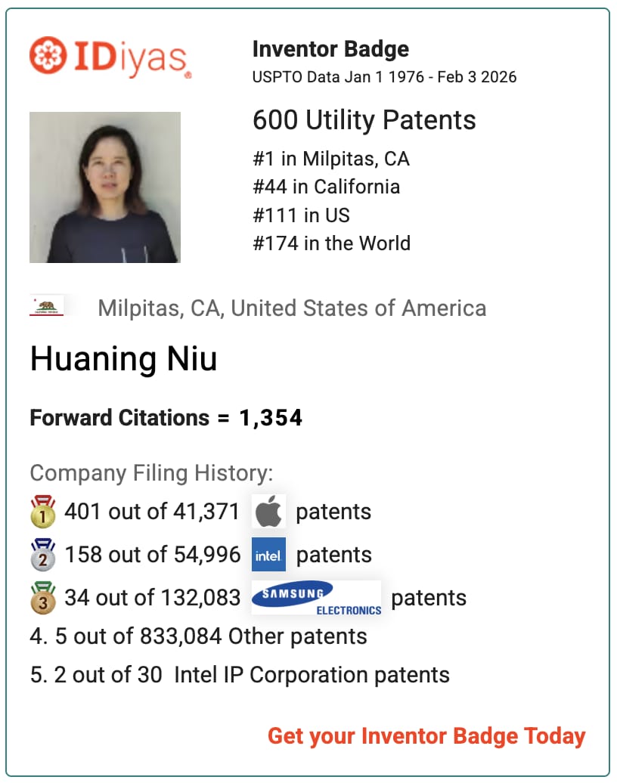Click the bronze third-place medal icon

(x=43, y=597)
